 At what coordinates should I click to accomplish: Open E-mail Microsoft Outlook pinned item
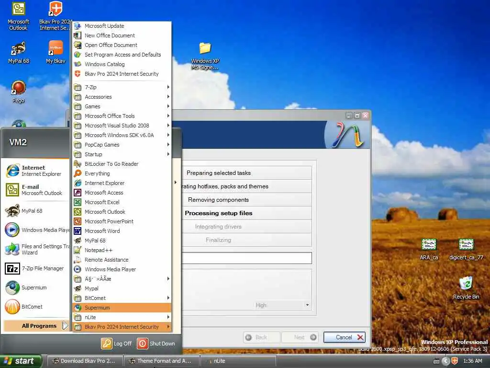point(36,190)
